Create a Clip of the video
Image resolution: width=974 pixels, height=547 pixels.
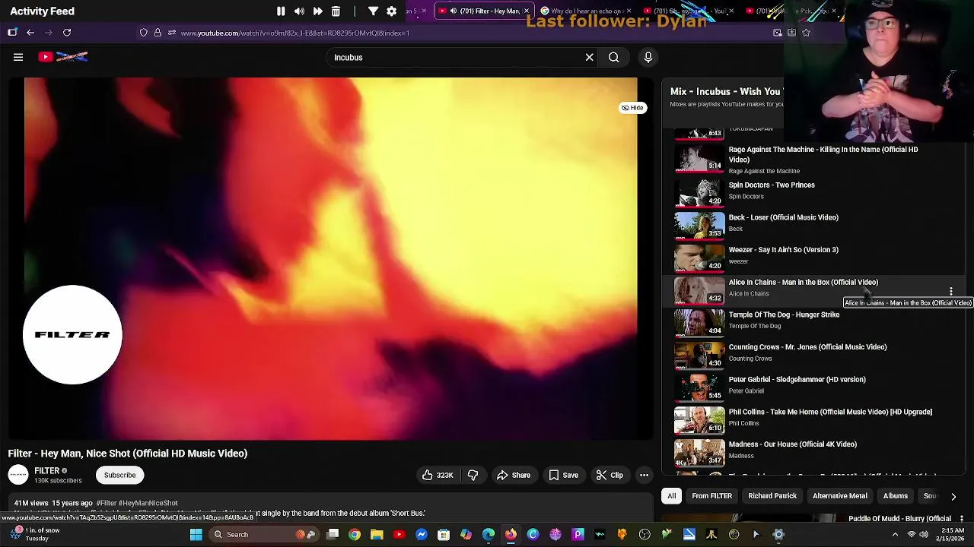pos(610,475)
